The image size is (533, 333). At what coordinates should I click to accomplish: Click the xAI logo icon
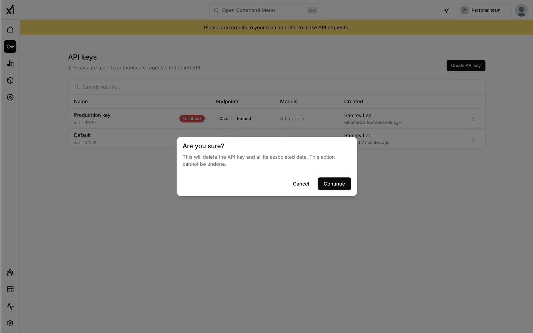(10, 10)
